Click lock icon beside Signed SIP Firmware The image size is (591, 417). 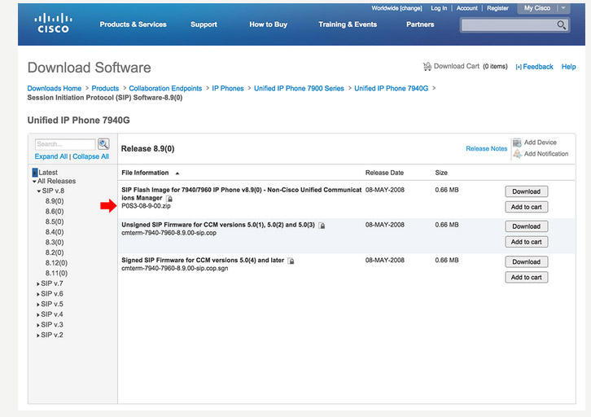coord(291,261)
